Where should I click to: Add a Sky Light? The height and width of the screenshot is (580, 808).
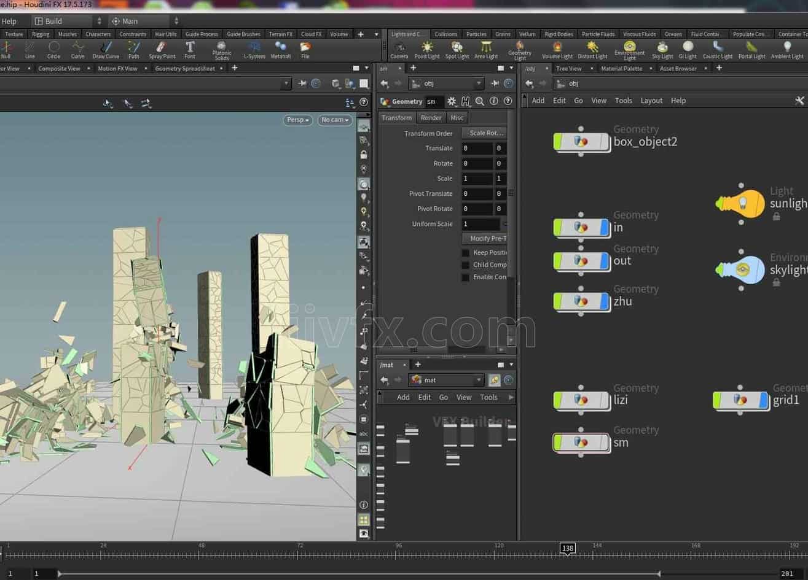coord(662,50)
